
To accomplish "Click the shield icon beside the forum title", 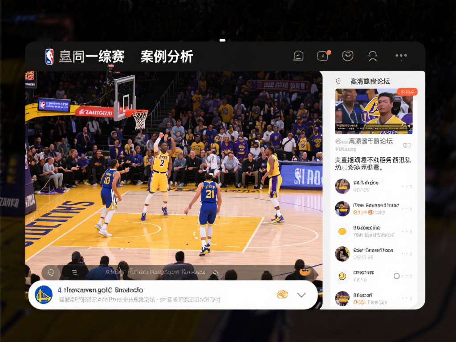I will pos(338,81).
